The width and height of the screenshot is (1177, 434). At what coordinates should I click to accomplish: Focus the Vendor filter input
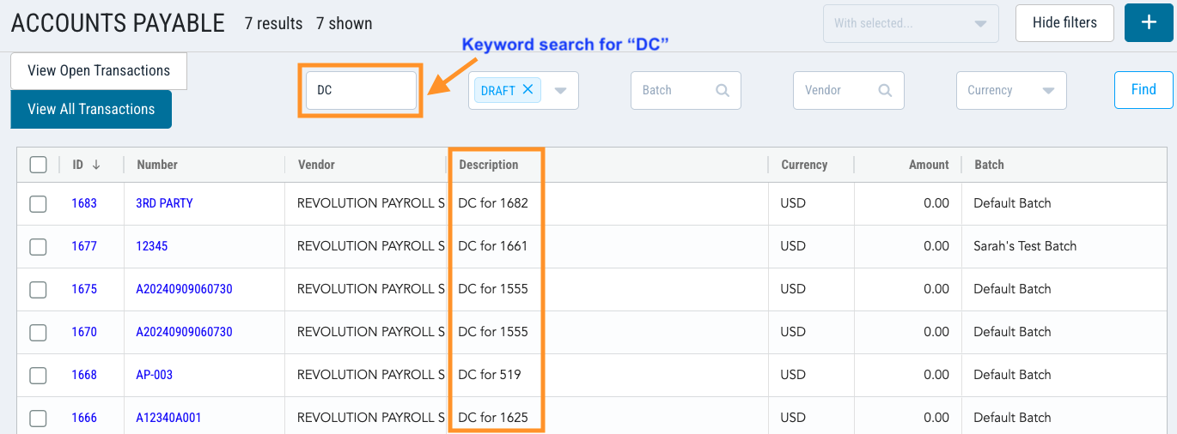(x=848, y=90)
